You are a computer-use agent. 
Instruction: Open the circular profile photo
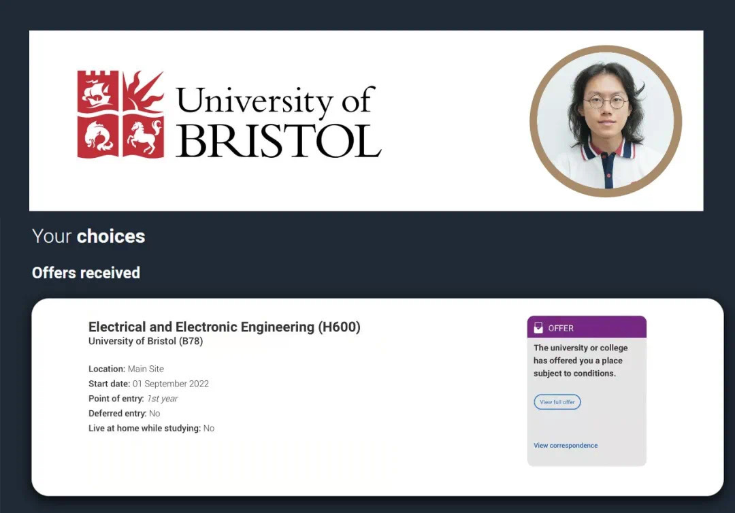606,121
